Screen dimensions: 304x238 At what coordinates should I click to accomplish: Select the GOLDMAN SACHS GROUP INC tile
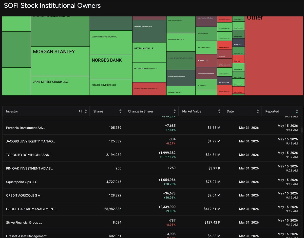(x=111, y=43)
